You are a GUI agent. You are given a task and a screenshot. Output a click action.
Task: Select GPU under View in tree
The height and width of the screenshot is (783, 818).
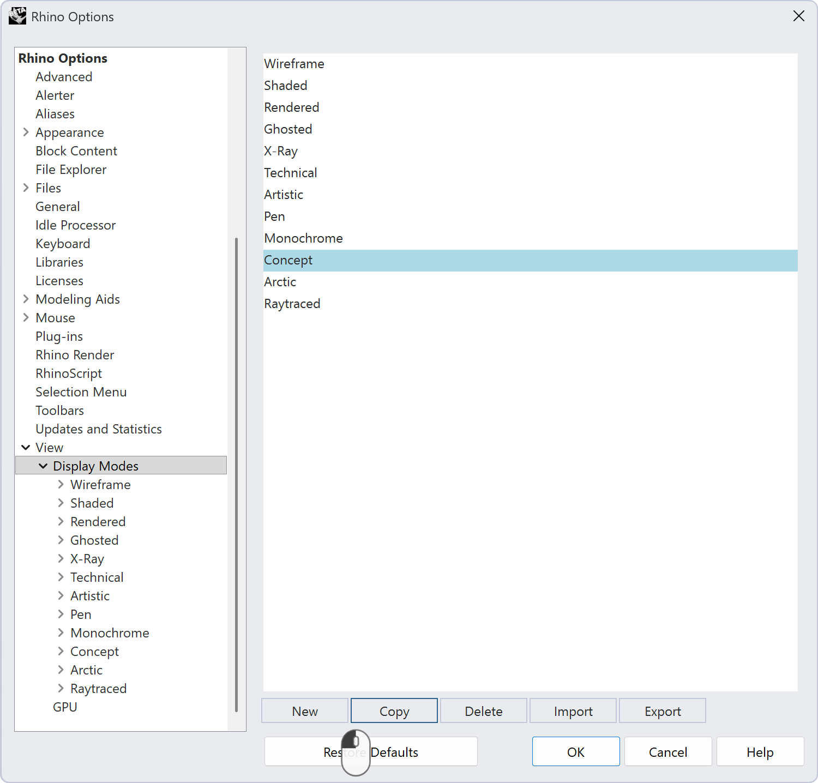(x=65, y=707)
